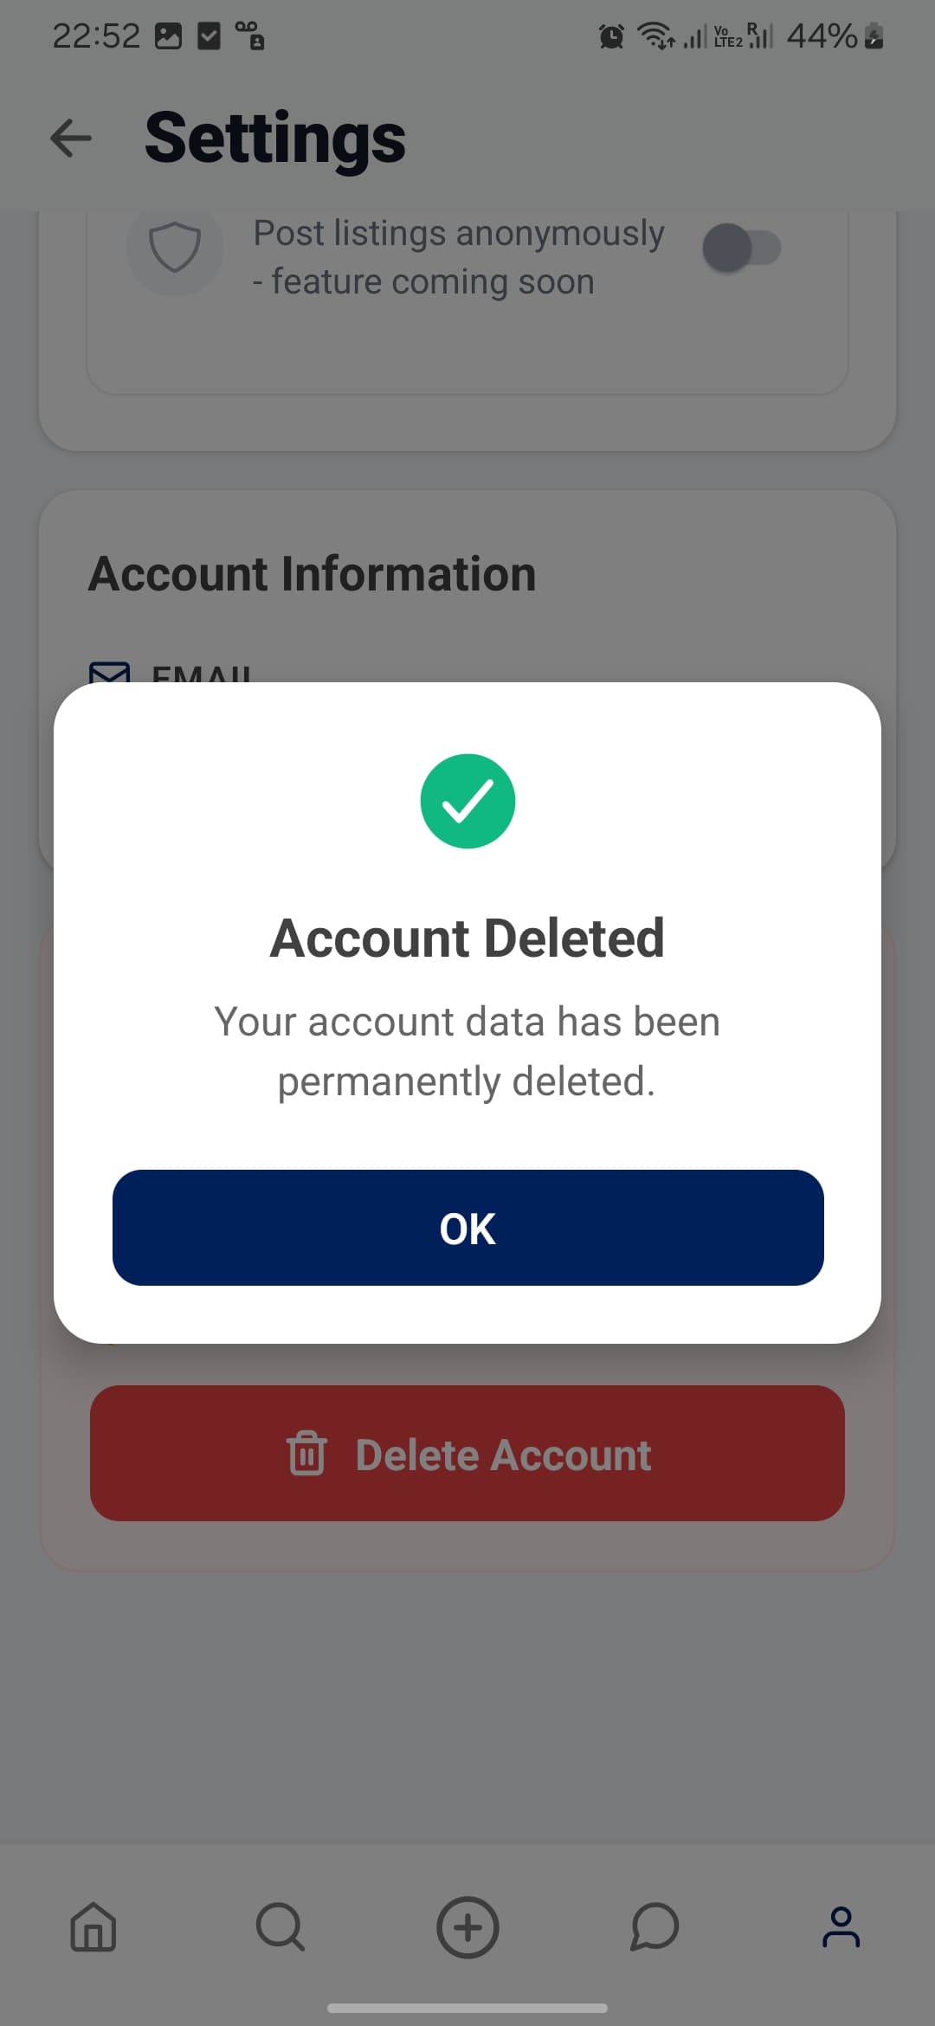Open the Home tab in bottom navigation
Screen dimensions: 935x2026
(93, 1927)
